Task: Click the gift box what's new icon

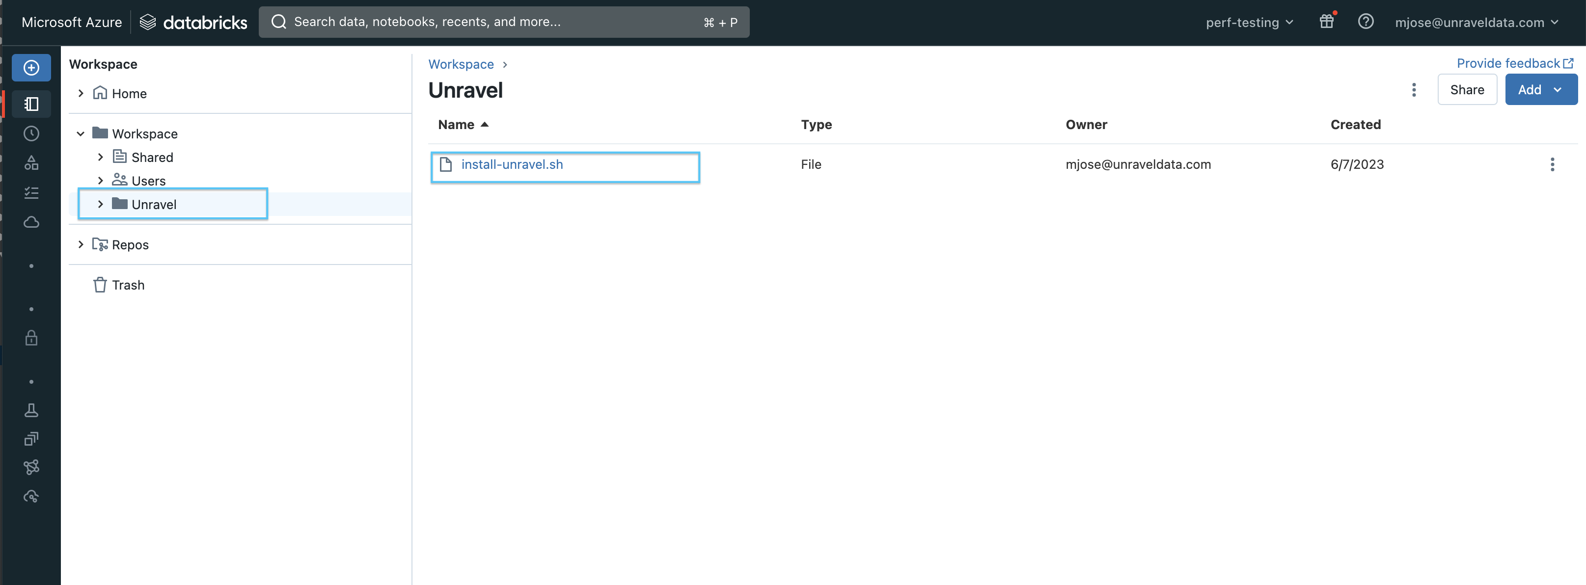Action: (1327, 22)
